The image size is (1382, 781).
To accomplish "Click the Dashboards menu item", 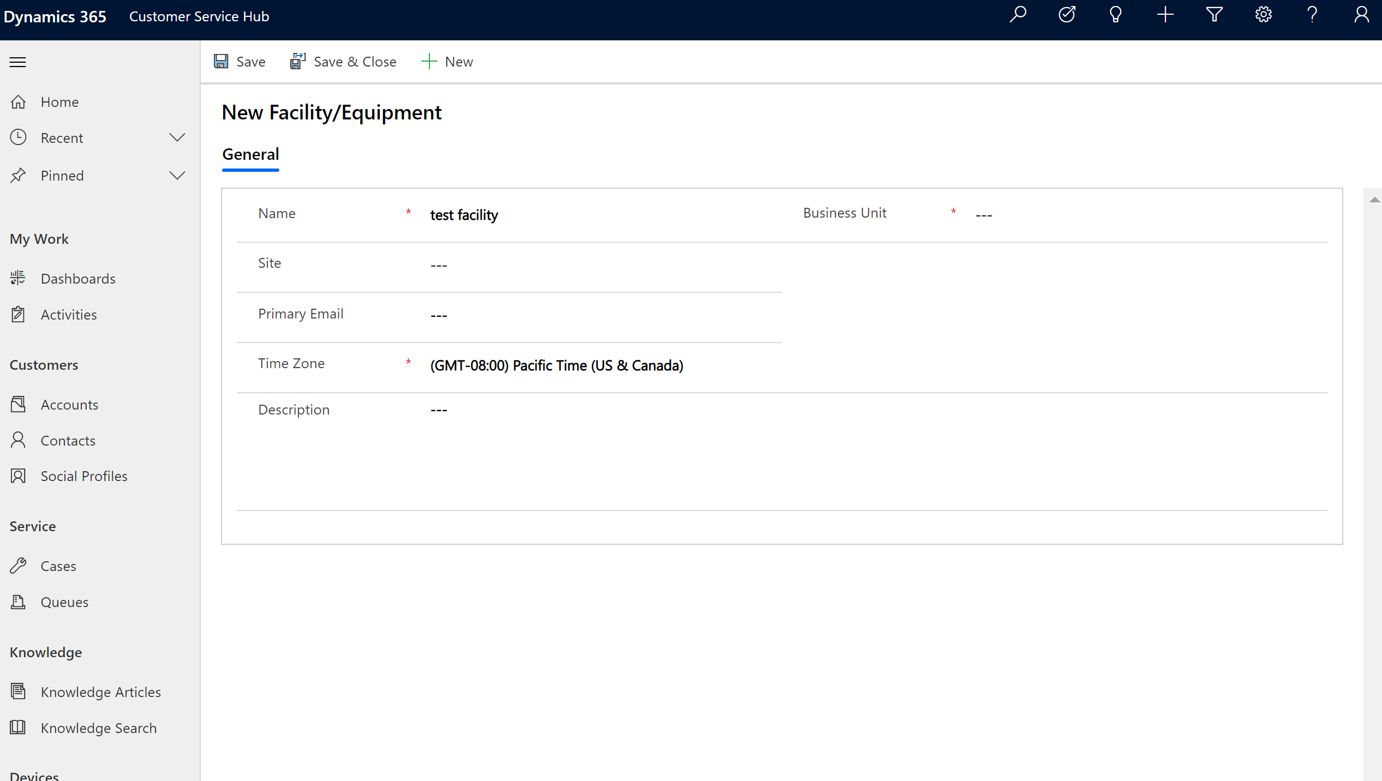I will pos(78,278).
